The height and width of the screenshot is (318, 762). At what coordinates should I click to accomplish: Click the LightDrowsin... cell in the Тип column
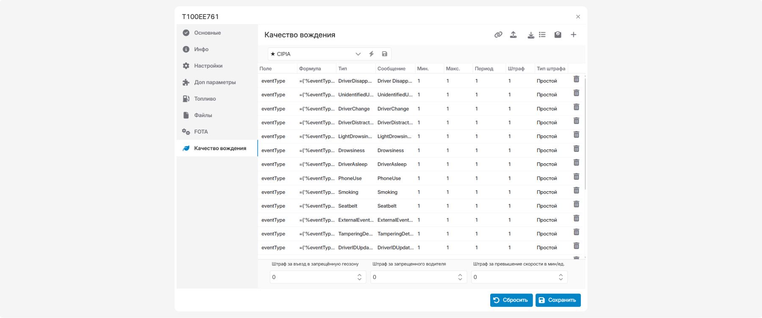pyautogui.click(x=355, y=137)
